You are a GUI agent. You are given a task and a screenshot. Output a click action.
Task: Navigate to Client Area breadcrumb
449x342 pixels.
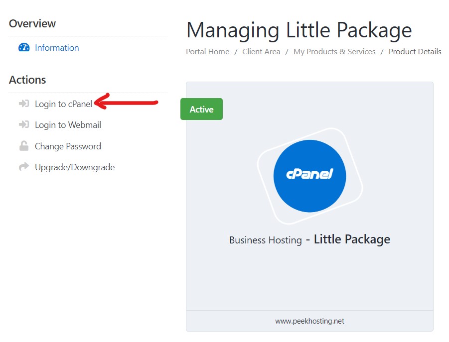click(261, 52)
